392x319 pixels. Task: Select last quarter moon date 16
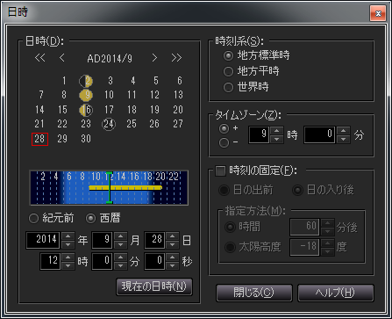(x=86, y=110)
